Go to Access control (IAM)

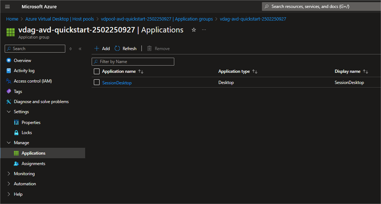[33, 81]
